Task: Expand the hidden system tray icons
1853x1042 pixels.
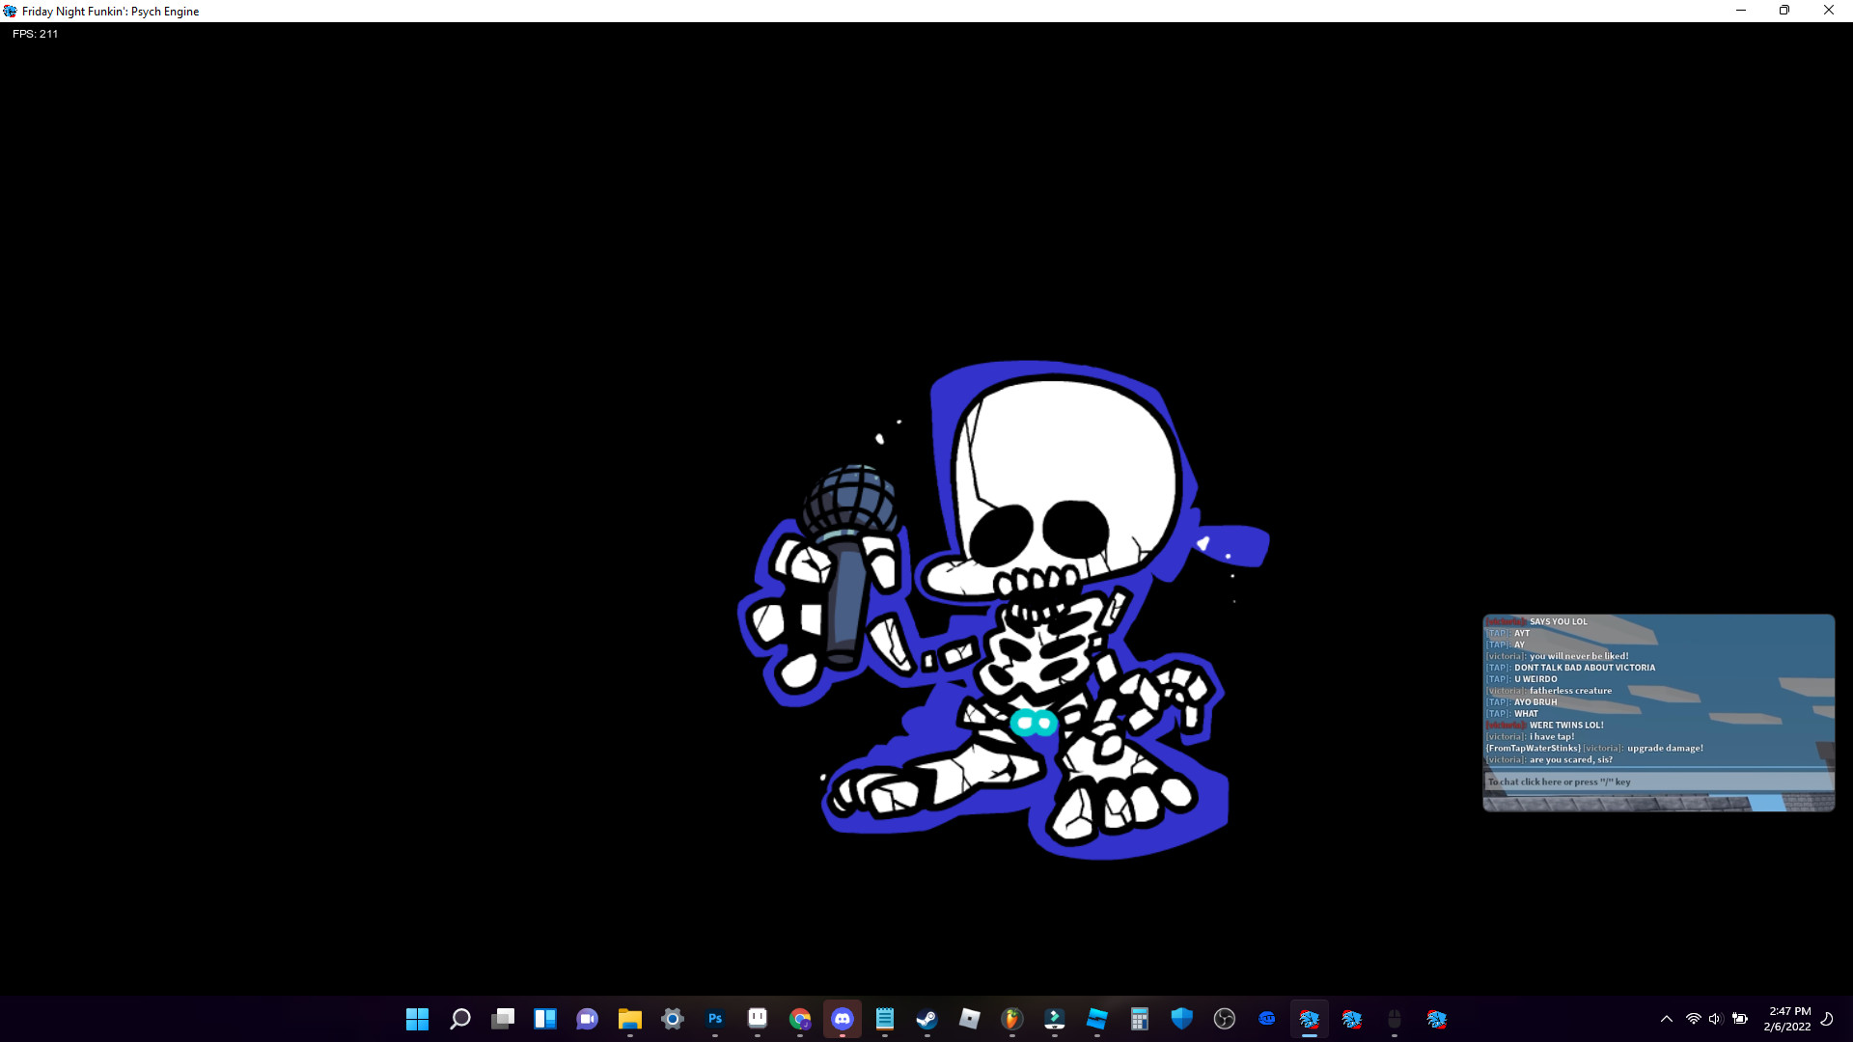Action: 1667,1019
